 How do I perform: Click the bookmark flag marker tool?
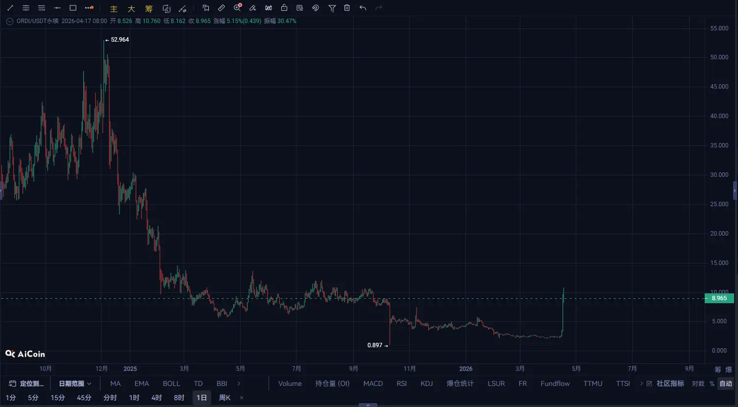[206, 8]
